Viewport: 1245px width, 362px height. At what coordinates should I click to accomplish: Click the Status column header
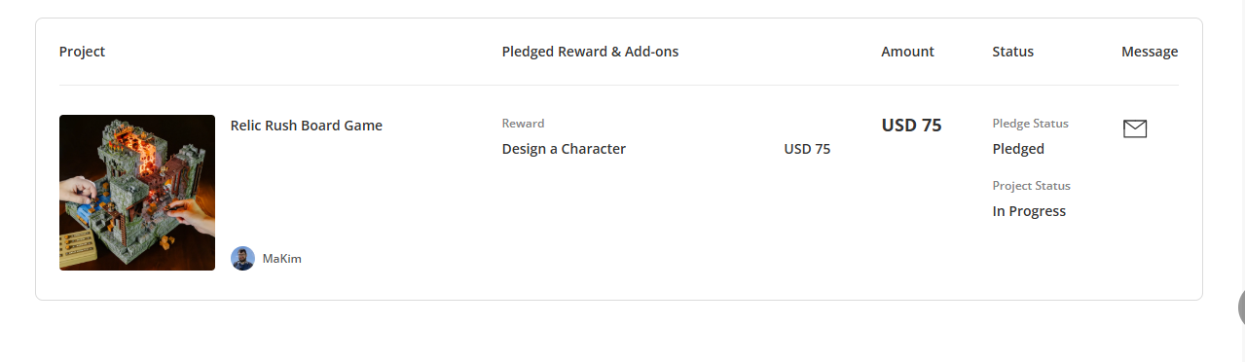[x=1013, y=52]
